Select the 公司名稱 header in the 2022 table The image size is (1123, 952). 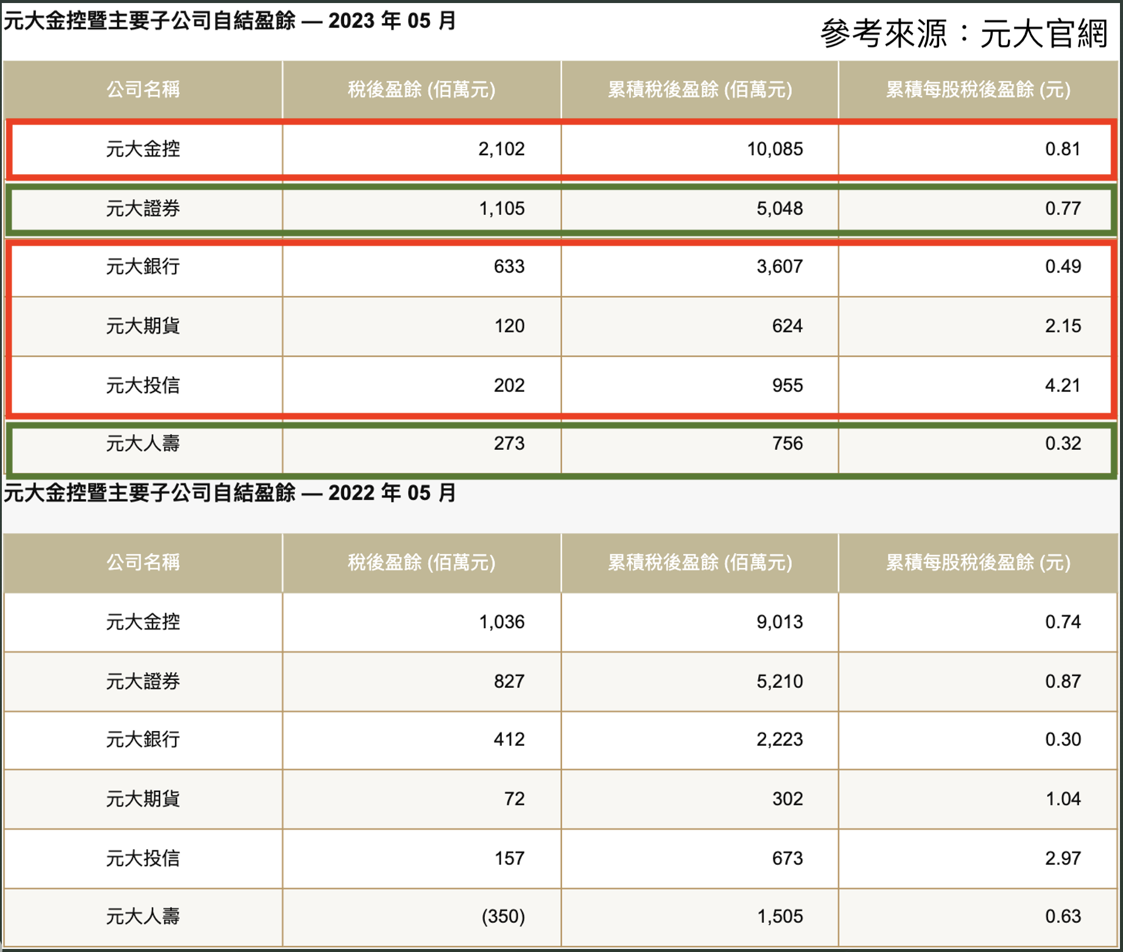pos(143,562)
